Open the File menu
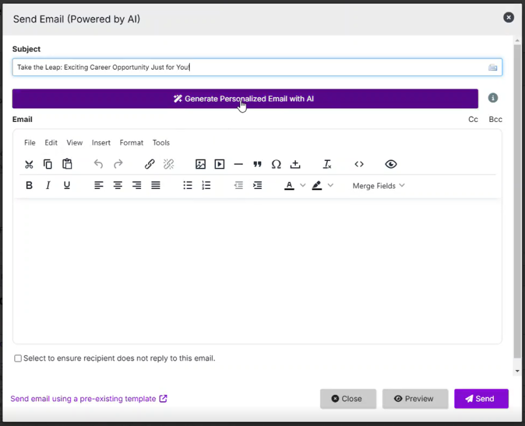Viewport: 525px width, 426px height. pos(30,142)
